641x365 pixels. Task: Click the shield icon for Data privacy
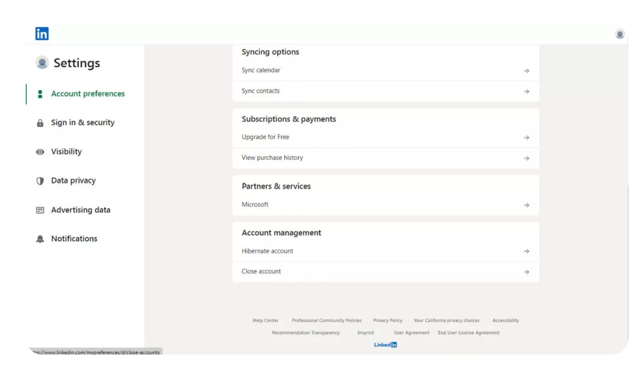tap(40, 181)
